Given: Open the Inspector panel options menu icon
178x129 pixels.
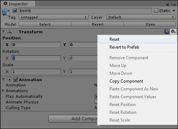Looking at the screenshot, I should pos(173,5).
